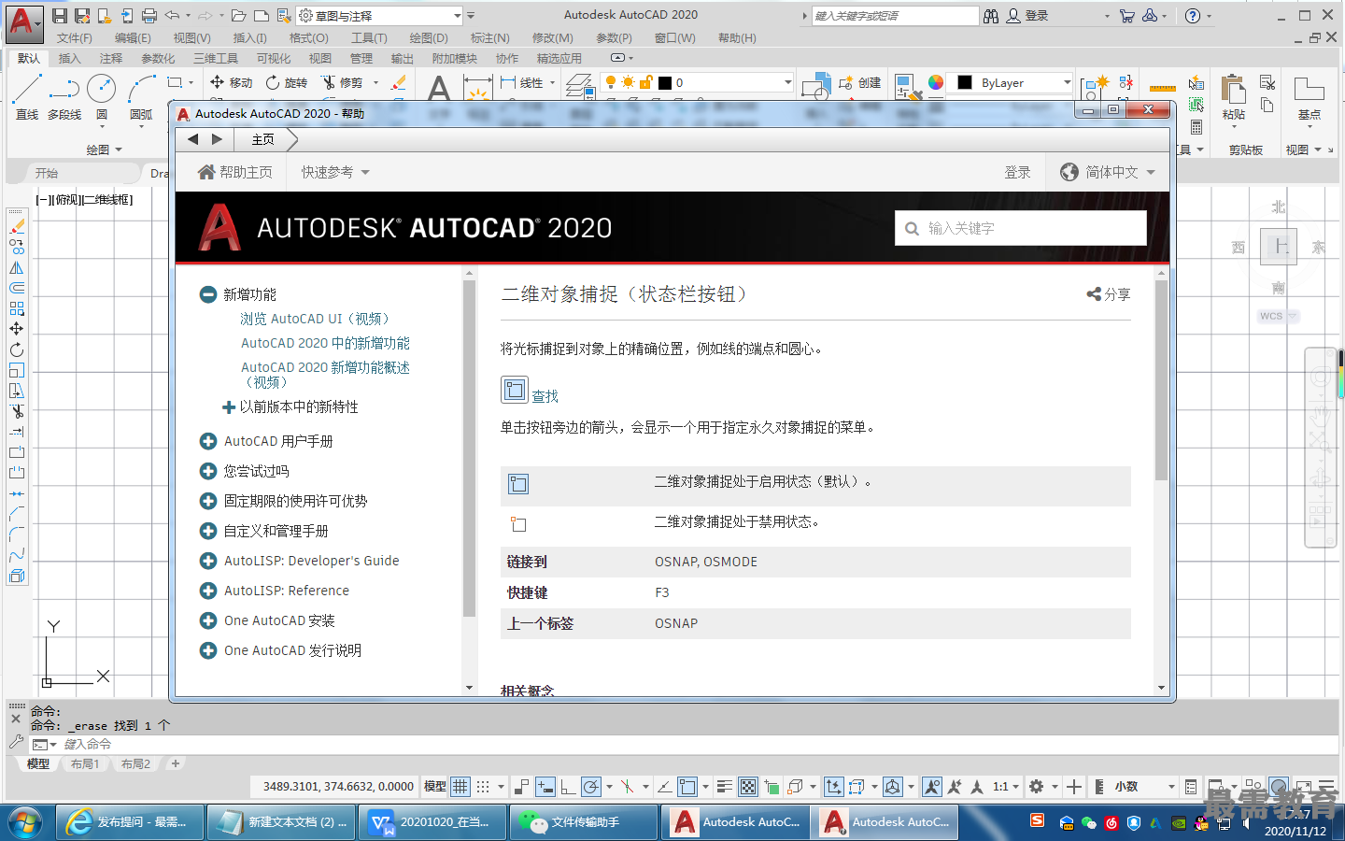Click the workspace gear icon in status bar
The height and width of the screenshot is (841, 1345).
(x=1036, y=787)
